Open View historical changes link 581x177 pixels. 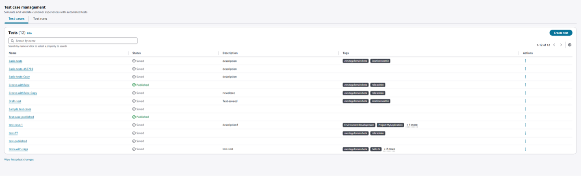(x=19, y=160)
